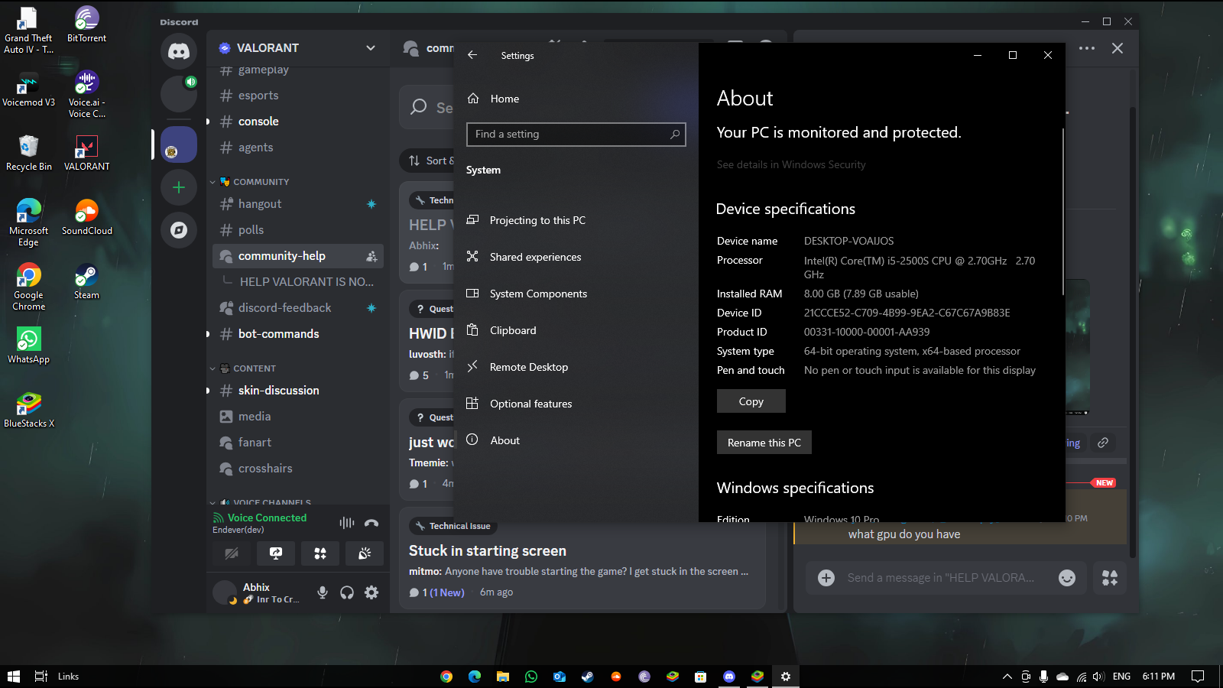Screen dimensions: 1223x688
Task: Open Steam desktop shortcut
Action: pos(86,281)
